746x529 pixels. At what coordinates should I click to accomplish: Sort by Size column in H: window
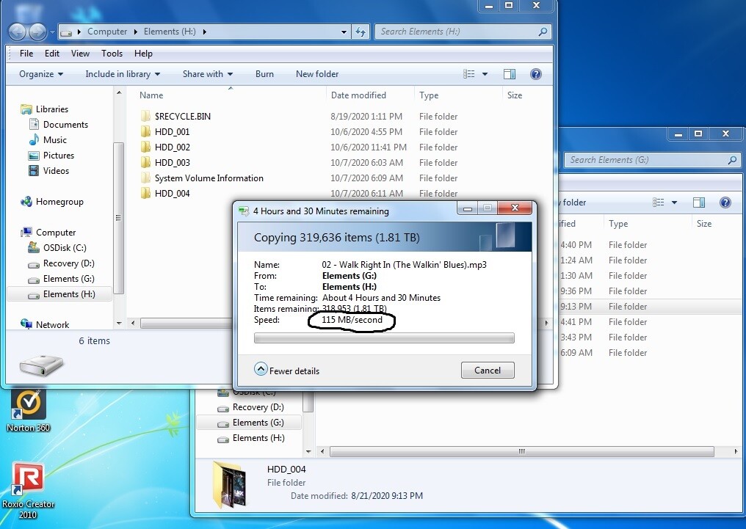(514, 95)
